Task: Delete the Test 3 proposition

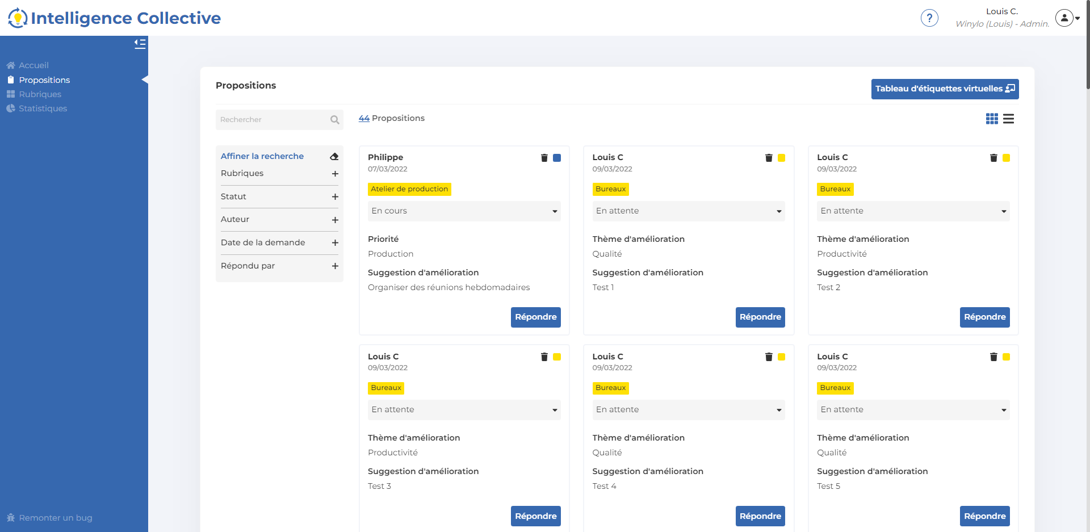Action: pyautogui.click(x=544, y=357)
